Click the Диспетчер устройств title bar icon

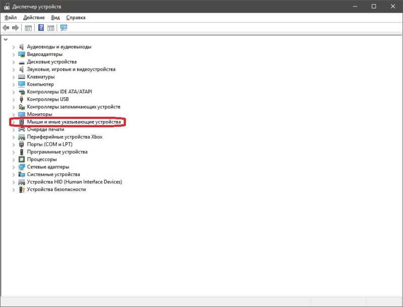(x=7, y=7)
